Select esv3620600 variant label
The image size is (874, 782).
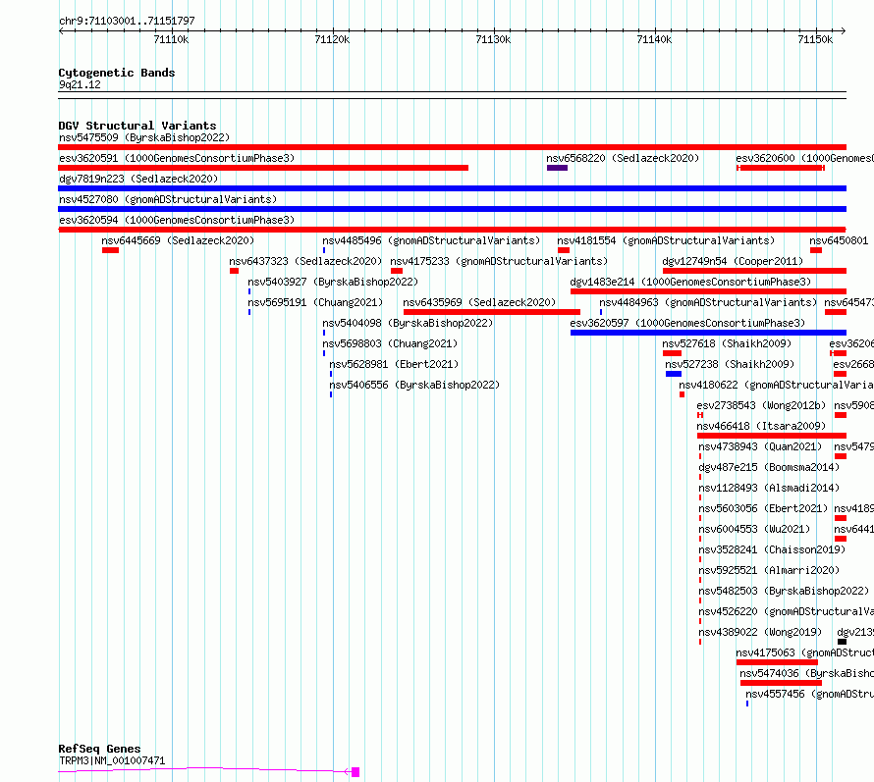pyautogui.click(x=805, y=158)
